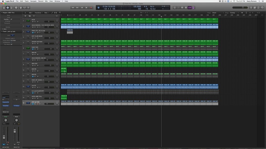Screen dimensions: 266x149
Task: Adjust the KICK track volume slider
Action: click(49, 22)
